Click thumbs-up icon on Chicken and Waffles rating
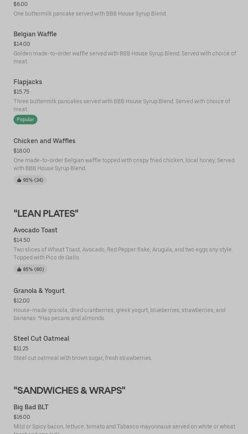This screenshot has height=434, width=248. [19, 180]
